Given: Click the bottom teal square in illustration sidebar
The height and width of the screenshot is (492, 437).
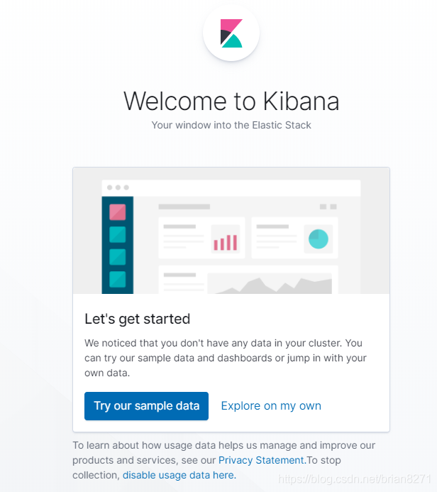Looking at the screenshot, I should coord(117,278).
